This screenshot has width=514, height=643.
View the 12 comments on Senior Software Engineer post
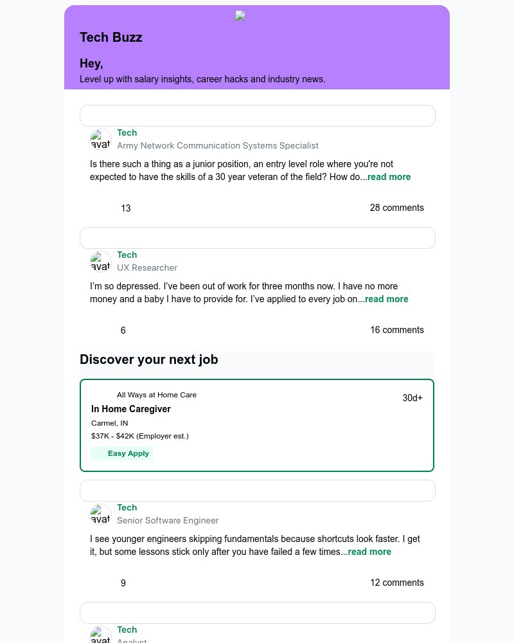click(397, 583)
